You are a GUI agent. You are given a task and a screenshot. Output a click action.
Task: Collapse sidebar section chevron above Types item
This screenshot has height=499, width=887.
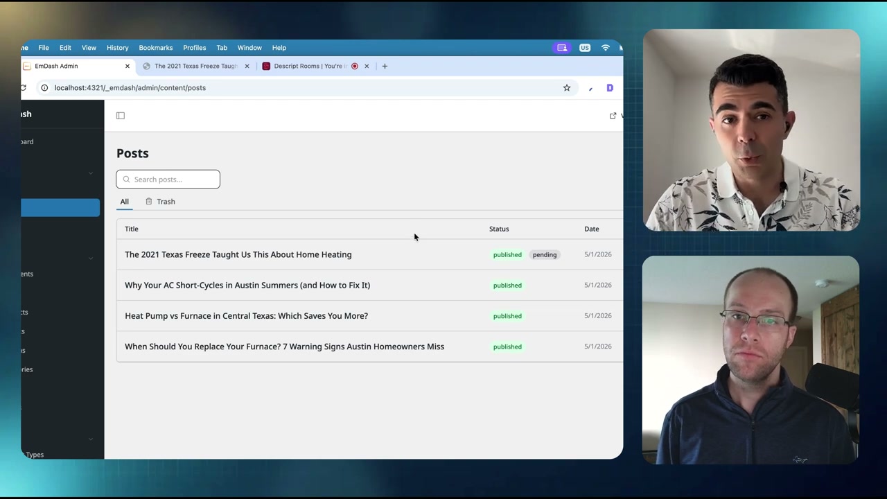click(x=91, y=439)
